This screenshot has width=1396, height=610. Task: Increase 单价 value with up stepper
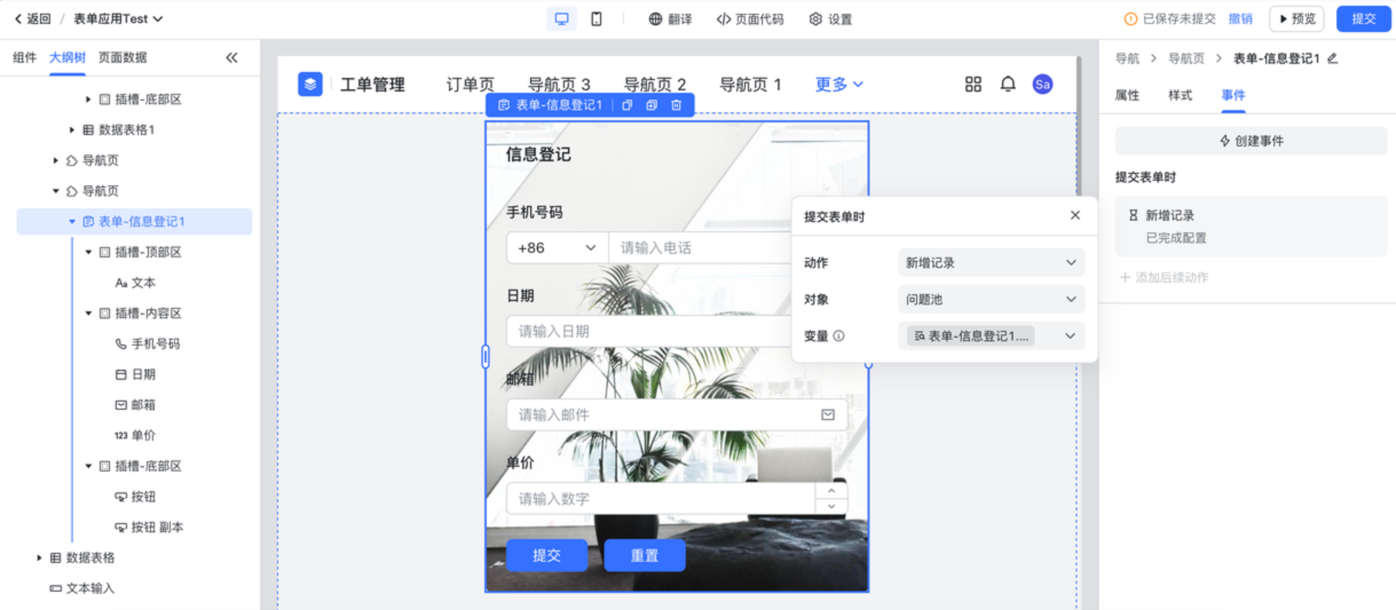(831, 491)
